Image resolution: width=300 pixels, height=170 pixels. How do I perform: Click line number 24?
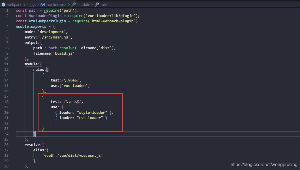point(6,134)
